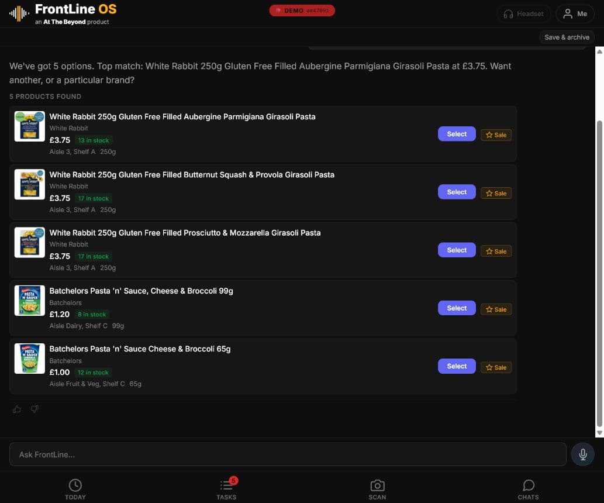Open the Me profile menu
604x503 pixels.
click(x=575, y=14)
